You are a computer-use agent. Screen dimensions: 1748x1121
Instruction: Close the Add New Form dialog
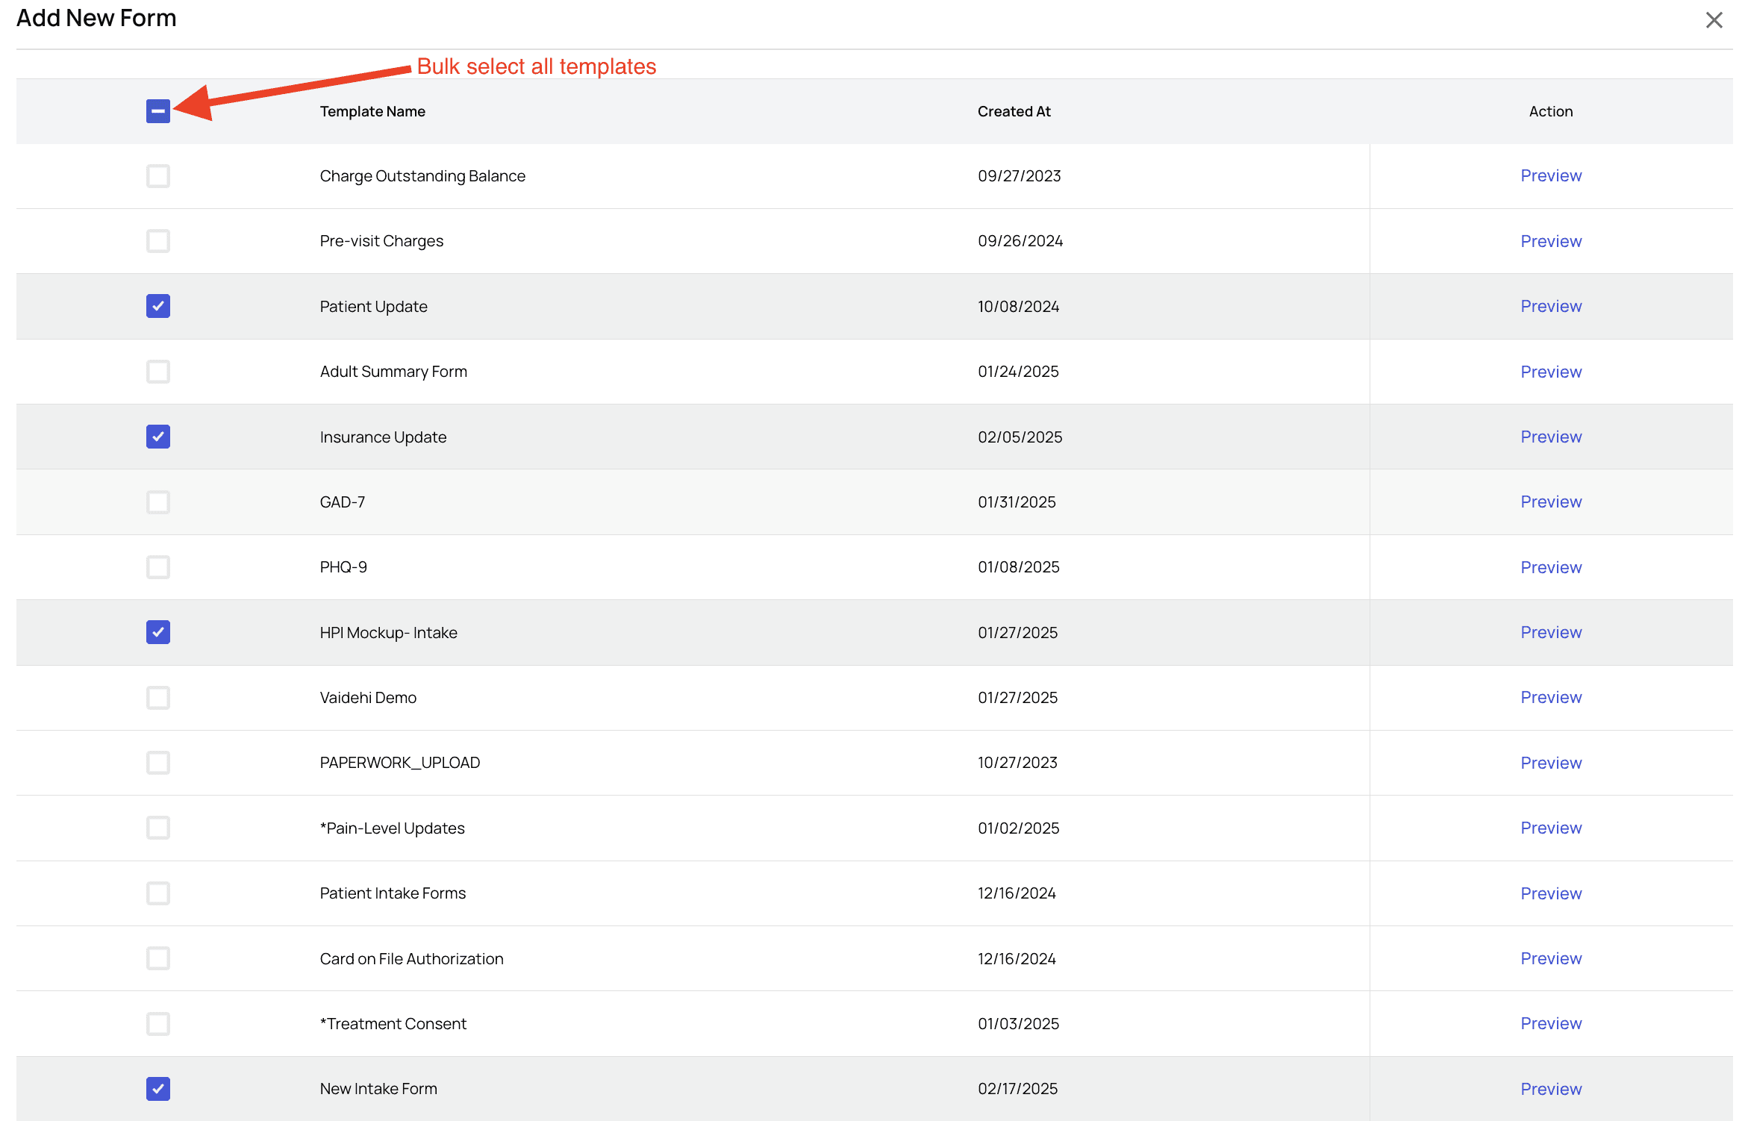click(1714, 20)
